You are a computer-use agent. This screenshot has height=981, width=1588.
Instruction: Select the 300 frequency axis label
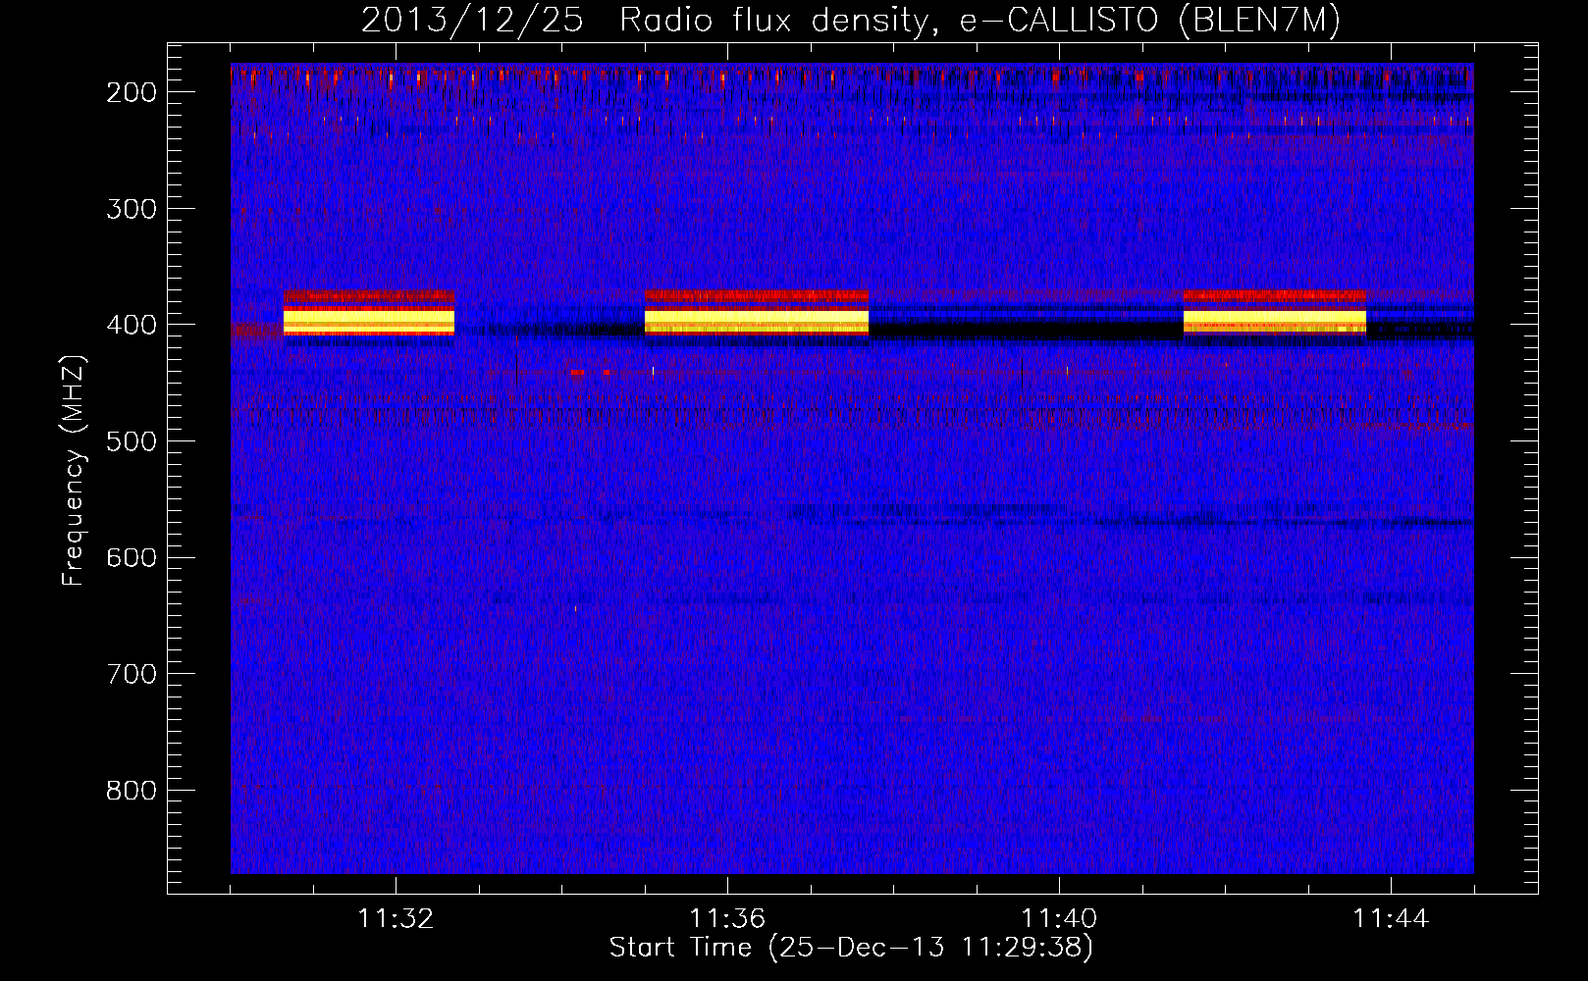tap(132, 209)
